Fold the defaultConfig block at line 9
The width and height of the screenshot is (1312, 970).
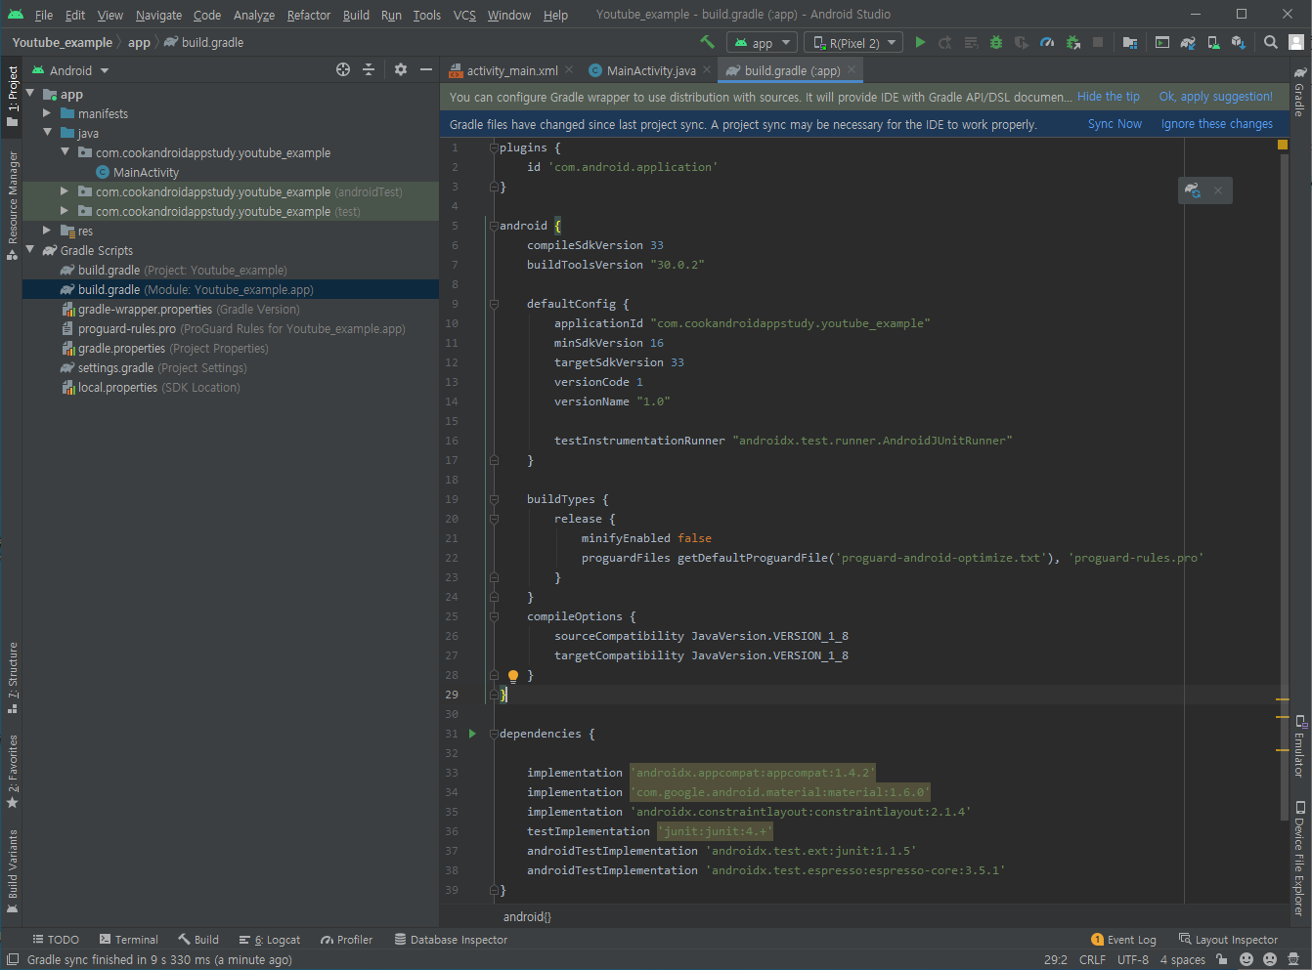point(494,304)
